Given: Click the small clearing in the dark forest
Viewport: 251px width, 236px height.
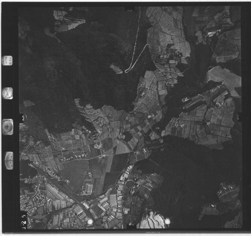Looking at the screenshot, I should click(x=116, y=68).
